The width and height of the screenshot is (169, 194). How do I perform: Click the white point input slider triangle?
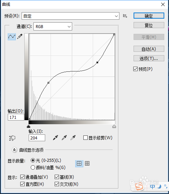[114, 126]
